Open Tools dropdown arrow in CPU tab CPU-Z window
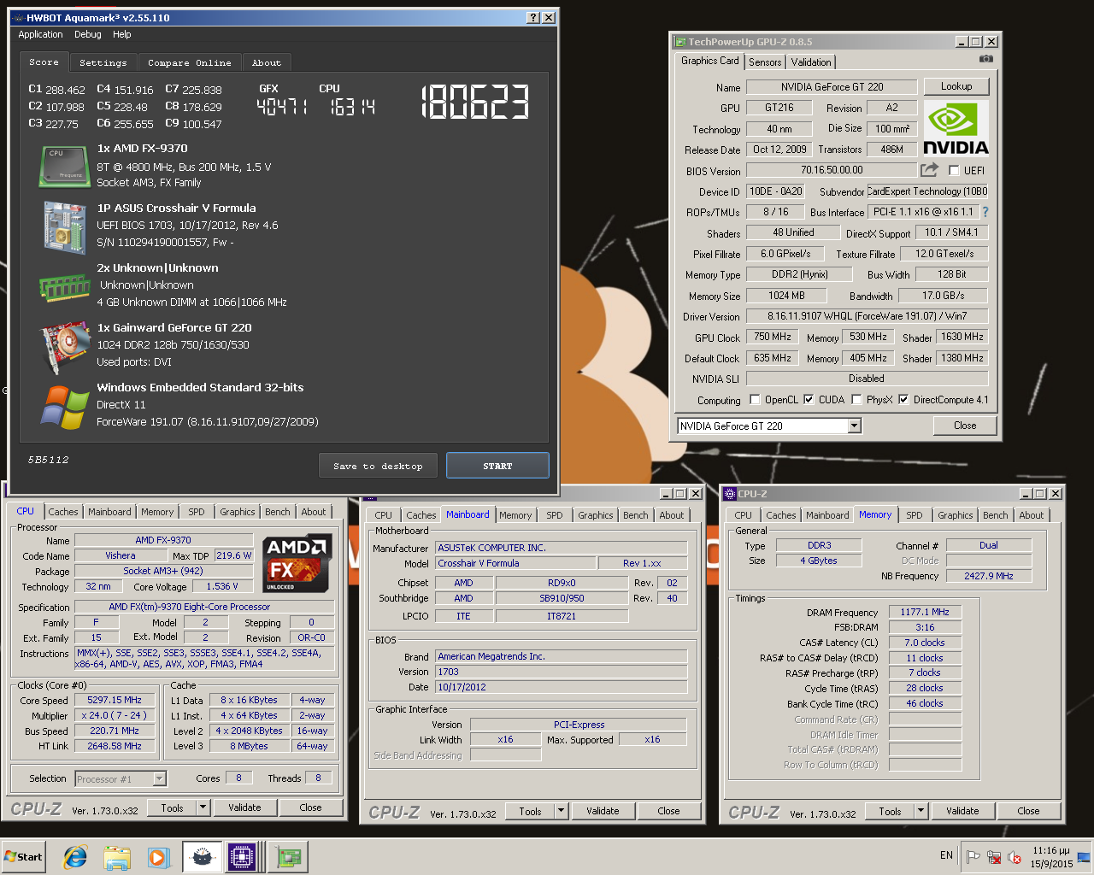 pos(203,807)
